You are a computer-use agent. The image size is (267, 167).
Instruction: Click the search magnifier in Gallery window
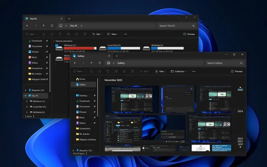tap(241, 63)
